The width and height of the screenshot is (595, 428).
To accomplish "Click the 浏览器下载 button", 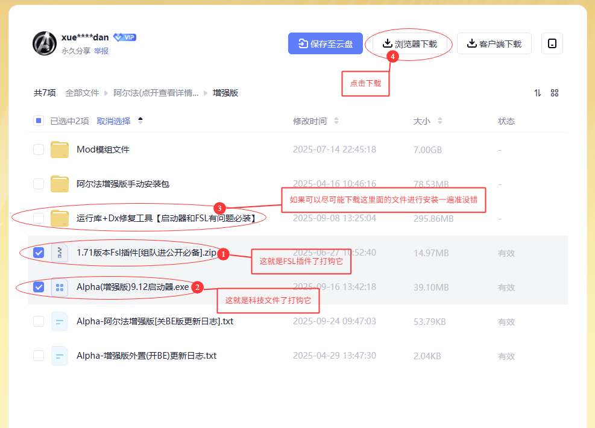I will 410,44.
